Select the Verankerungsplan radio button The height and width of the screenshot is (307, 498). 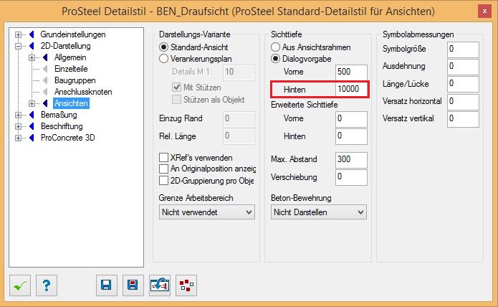click(x=163, y=59)
